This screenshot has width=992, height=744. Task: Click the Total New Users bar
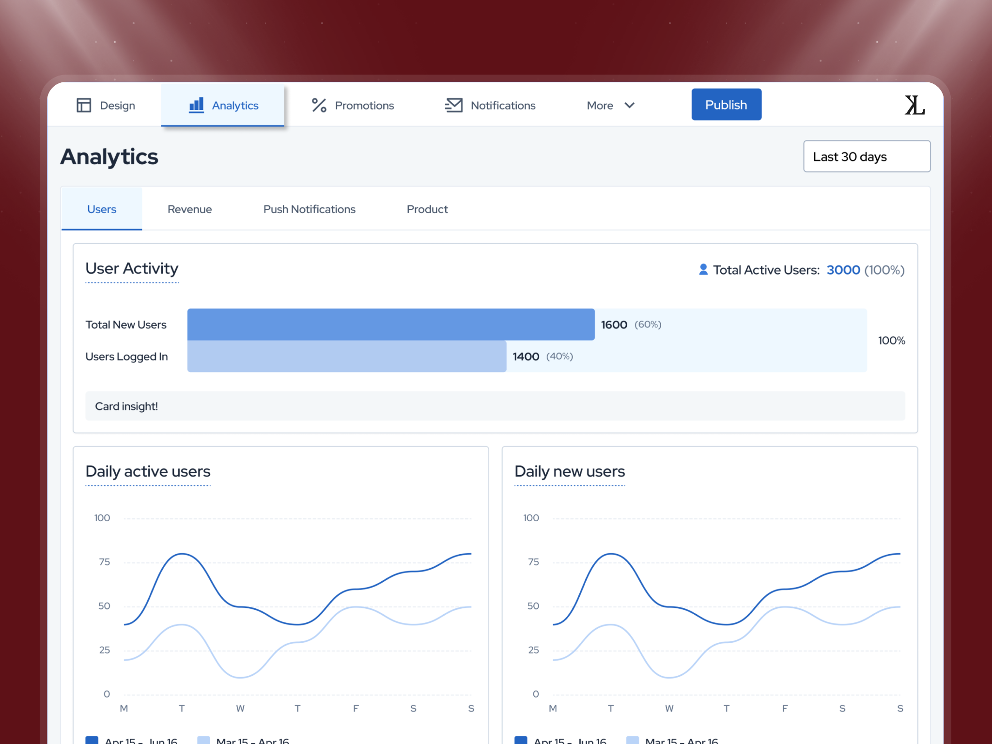[x=390, y=325]
